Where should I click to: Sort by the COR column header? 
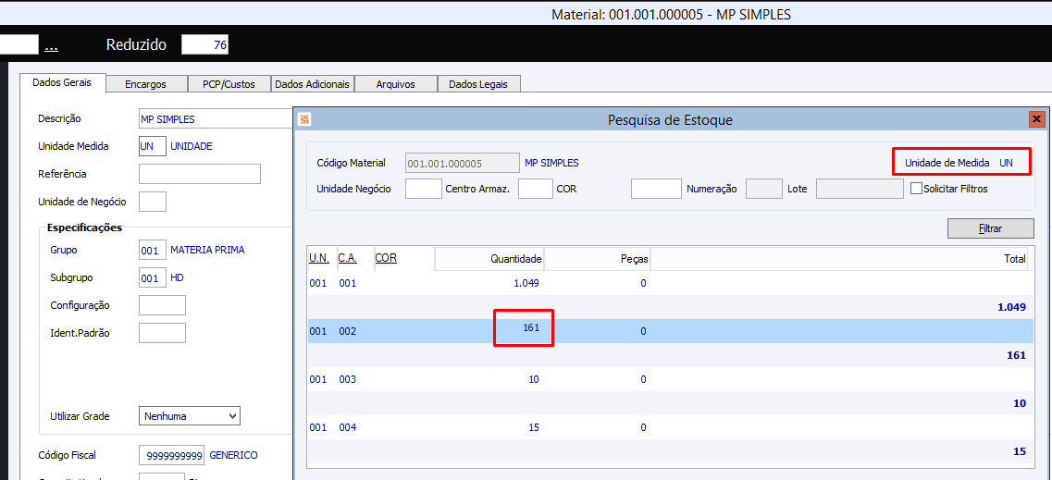pos(386,258)
